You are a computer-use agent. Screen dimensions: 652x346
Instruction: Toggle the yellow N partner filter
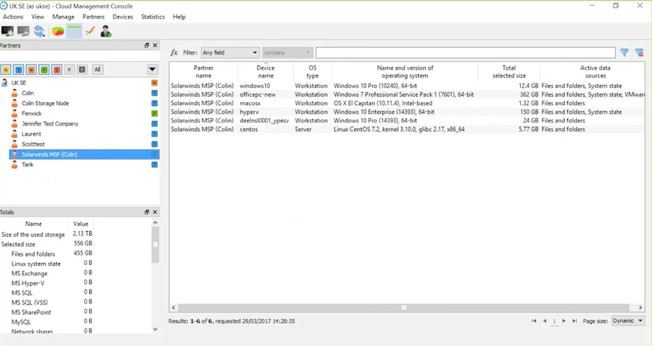6,69
